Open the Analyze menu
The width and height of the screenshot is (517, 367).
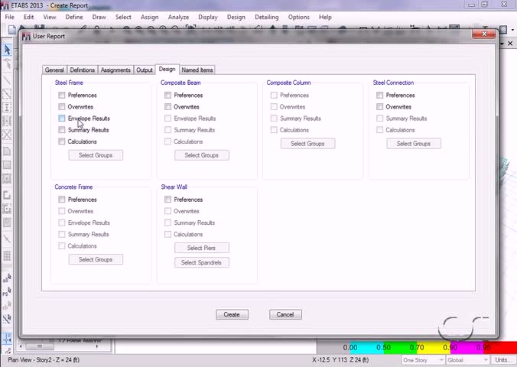(x=178, y=17)
